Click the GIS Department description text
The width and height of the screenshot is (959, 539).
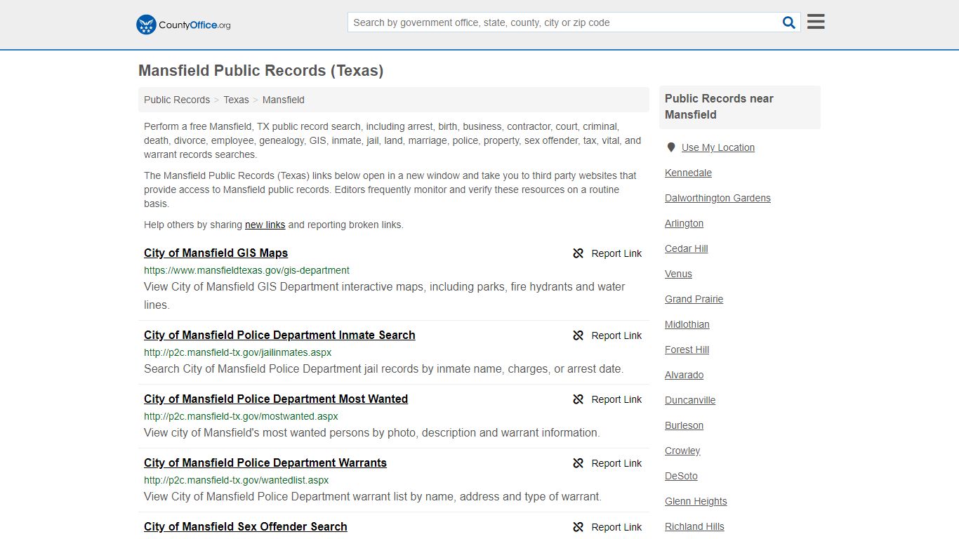(385, 295)
